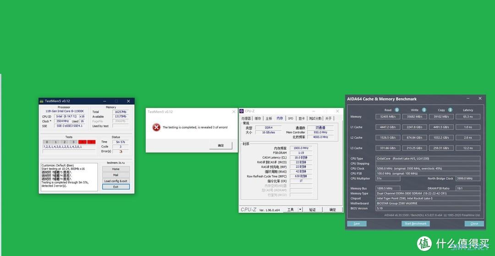Viewport: 495px width, 256px height.
Task: Click test sequence field ?,2,5,1,4,3,0
Action: pos(69,147)
